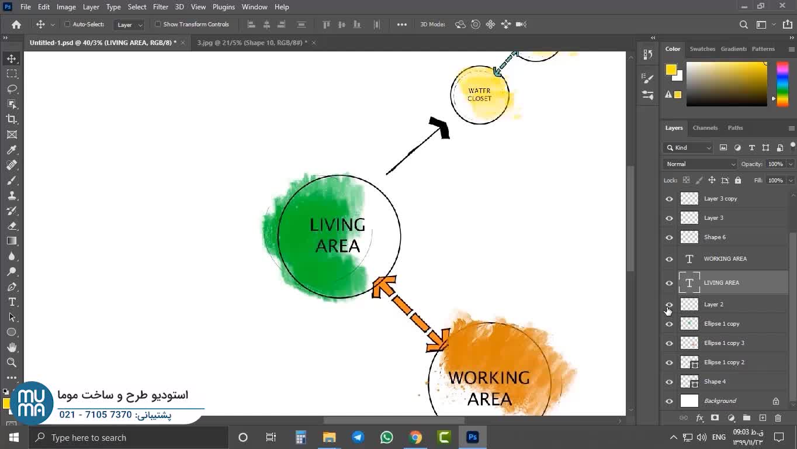Hide the Background layer visibility
The image size is (797, 449).
click(x=669, y=401)
